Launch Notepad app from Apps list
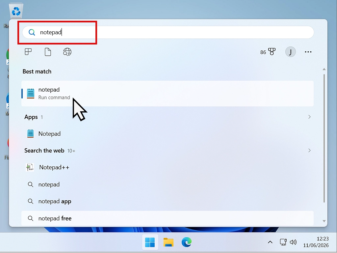The width and height of the screenshot is (337, 253). pyautogui.click(x=168, y=134)
